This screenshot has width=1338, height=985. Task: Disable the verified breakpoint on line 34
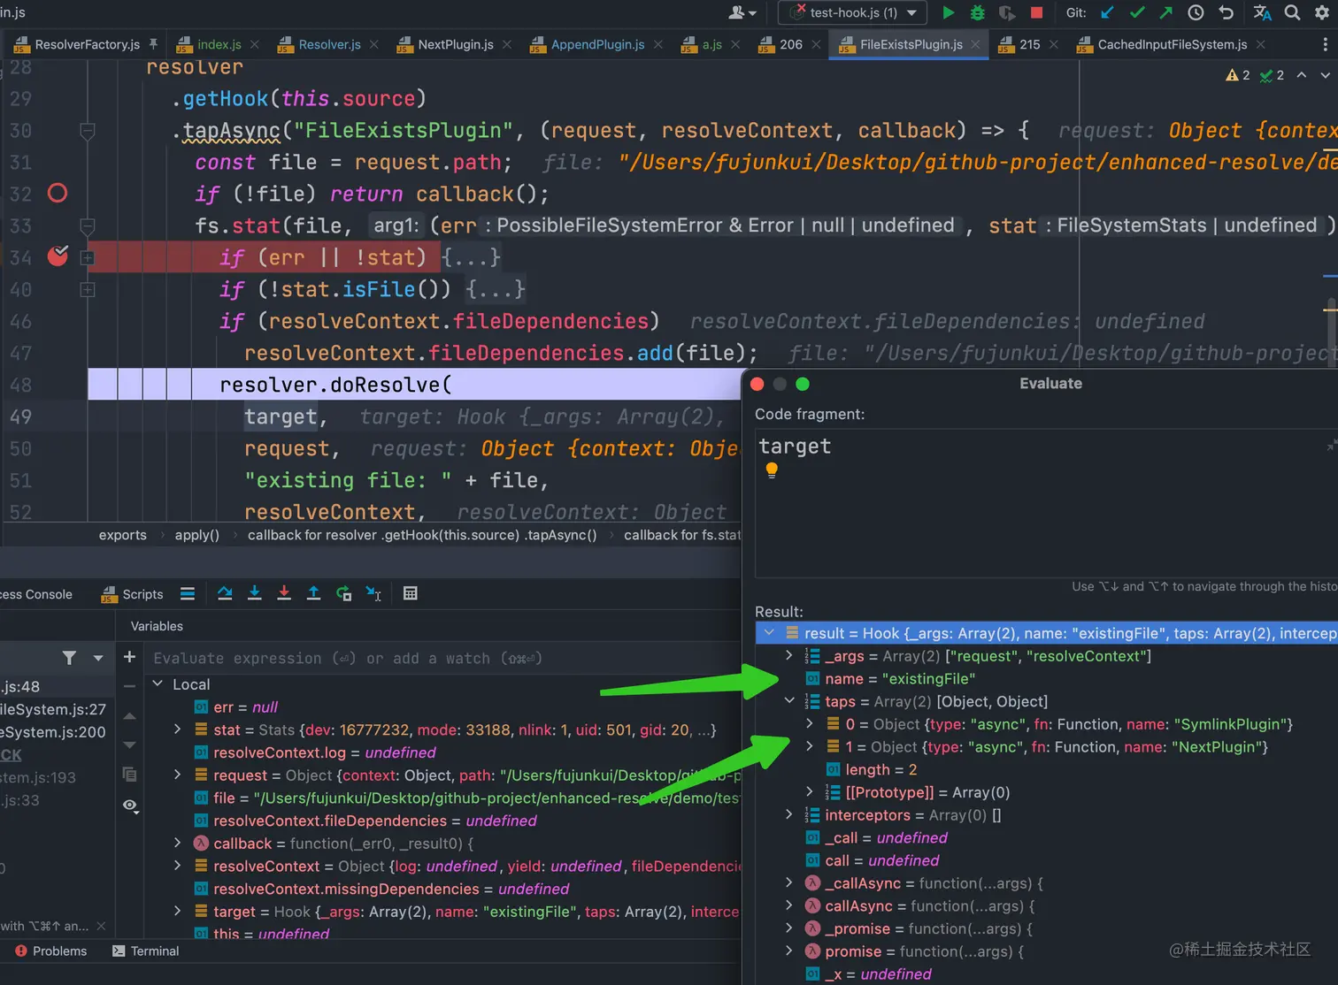click(x=58, y=256)
